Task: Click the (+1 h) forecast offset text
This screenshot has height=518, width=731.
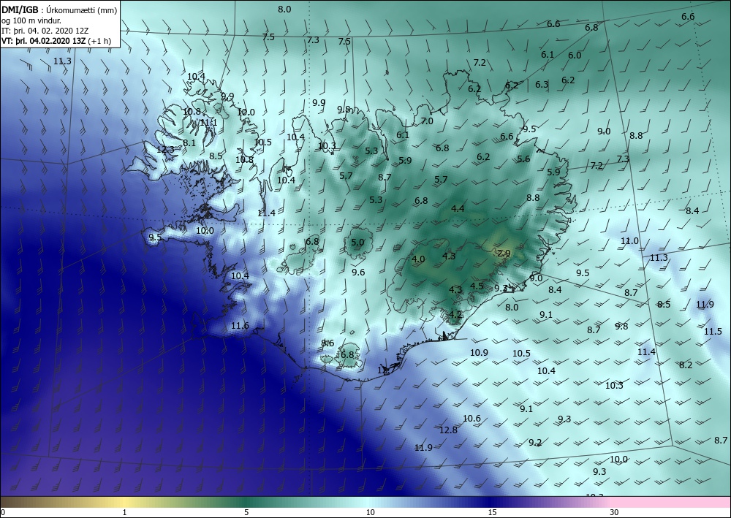Action: [x=99, y=40]
